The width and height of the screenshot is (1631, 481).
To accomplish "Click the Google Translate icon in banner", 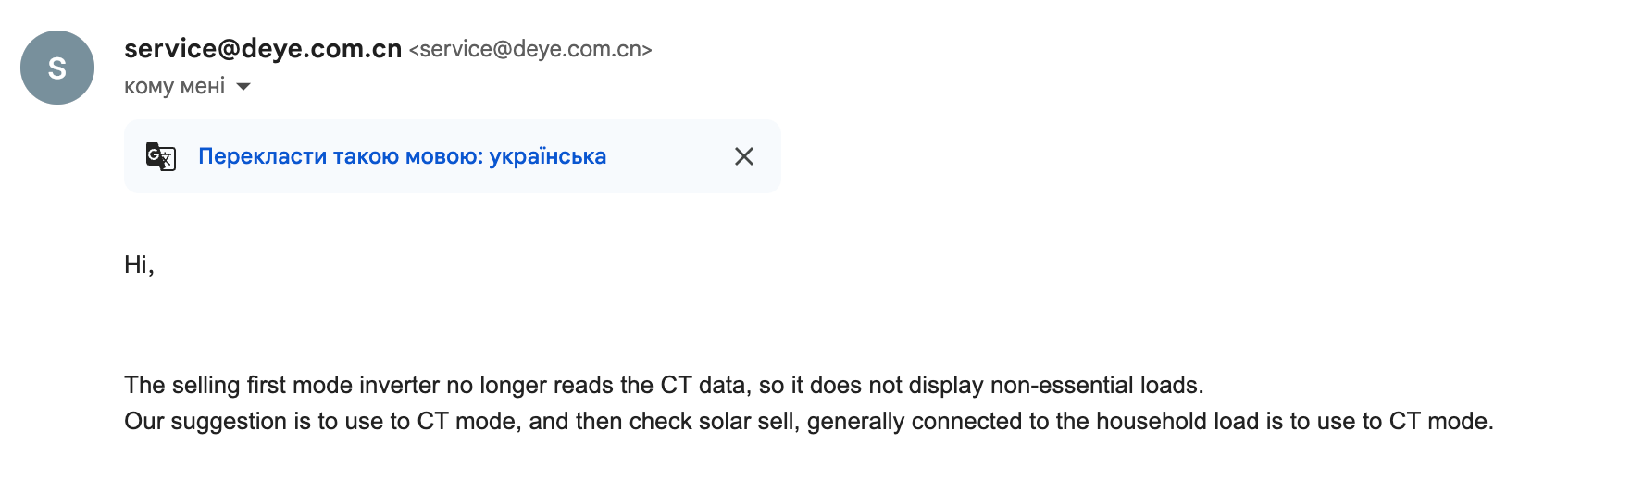I will (x=161, y=156).
